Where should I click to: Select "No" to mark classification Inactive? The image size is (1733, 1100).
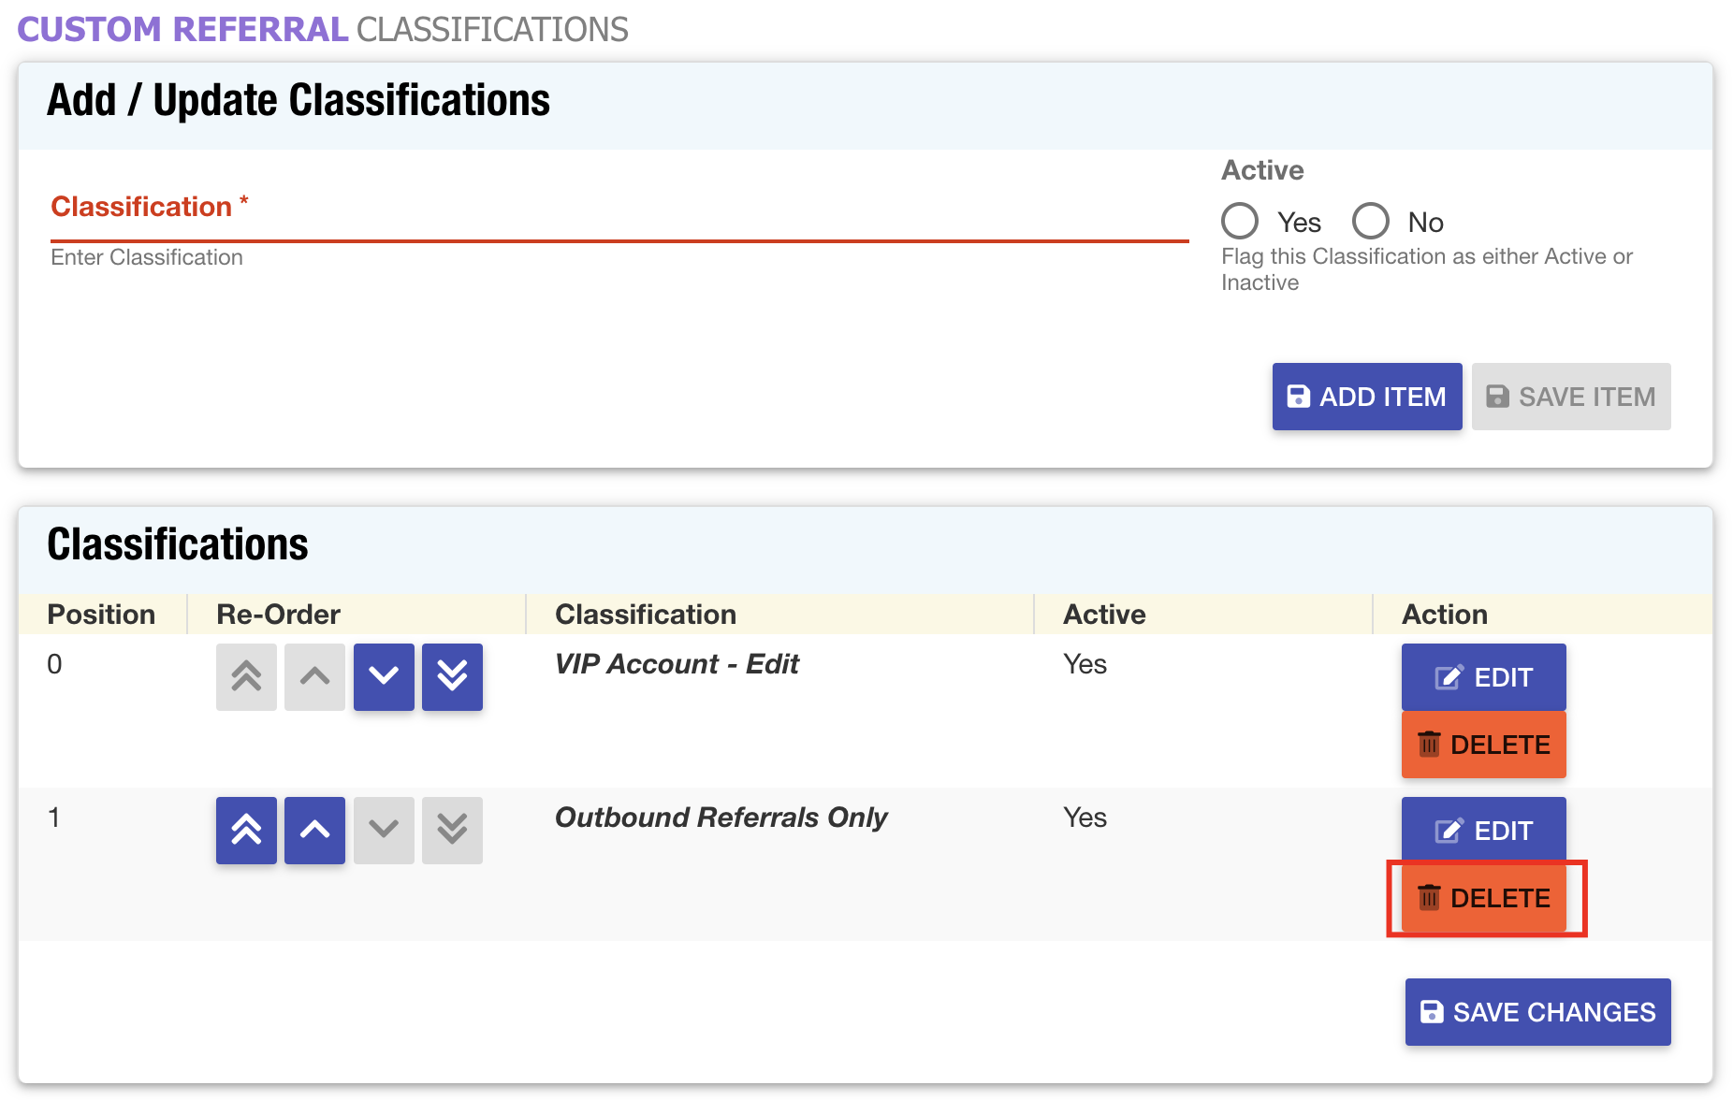(1371, 221)
